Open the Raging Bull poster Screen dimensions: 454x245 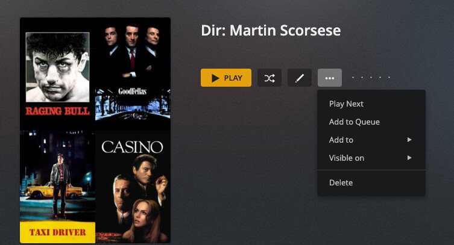(57, 73)
